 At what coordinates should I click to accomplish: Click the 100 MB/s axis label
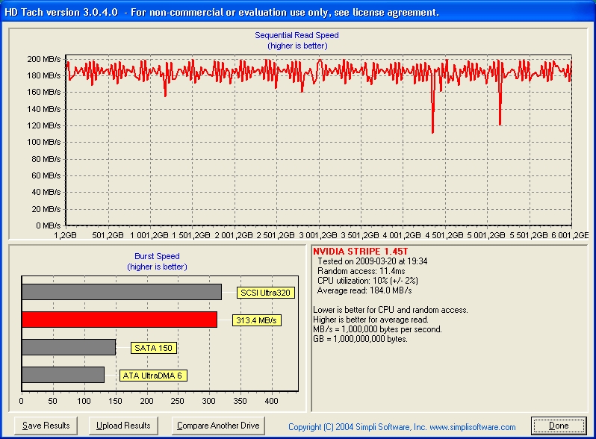click(x=44, y=142)
